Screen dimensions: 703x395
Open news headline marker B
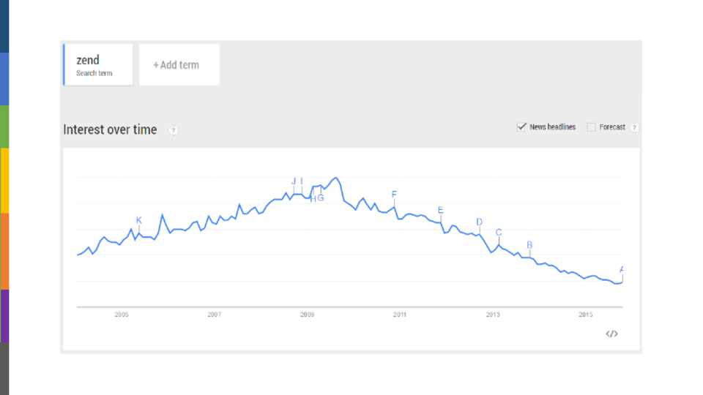(529, 245)
